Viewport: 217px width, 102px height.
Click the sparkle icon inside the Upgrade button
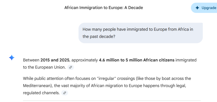pos(197,8)
